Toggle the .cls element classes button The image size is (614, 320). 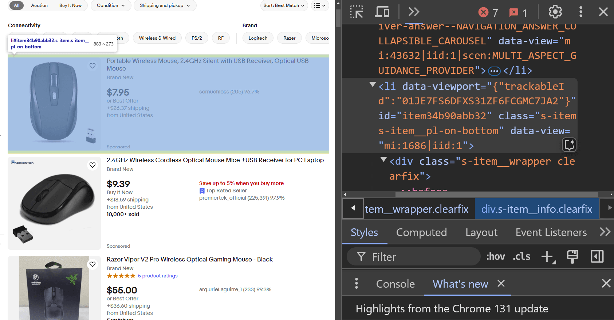(521, 257)
